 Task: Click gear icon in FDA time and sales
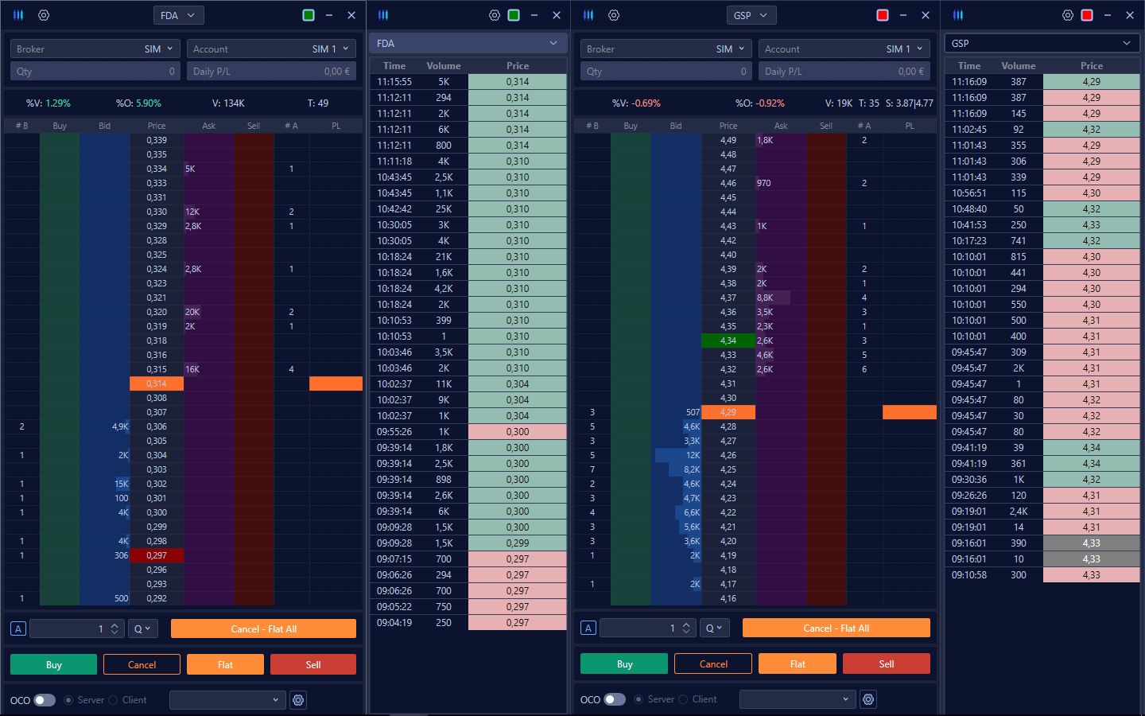pos(495,15)
